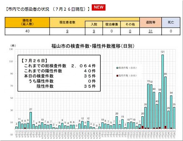Click the bar labeled 27 in June
The width and height of the screenshot is (183, 141).
coord(31,120)
